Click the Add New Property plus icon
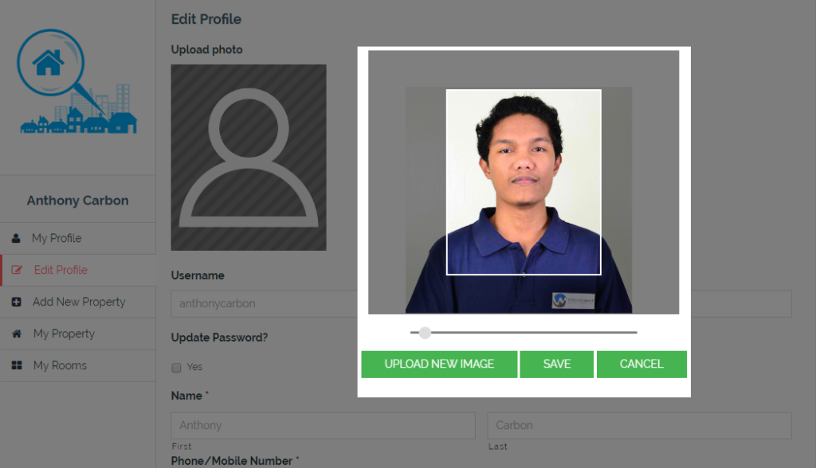The height and width of the screenshot is (468, 816). coord(16,302)
